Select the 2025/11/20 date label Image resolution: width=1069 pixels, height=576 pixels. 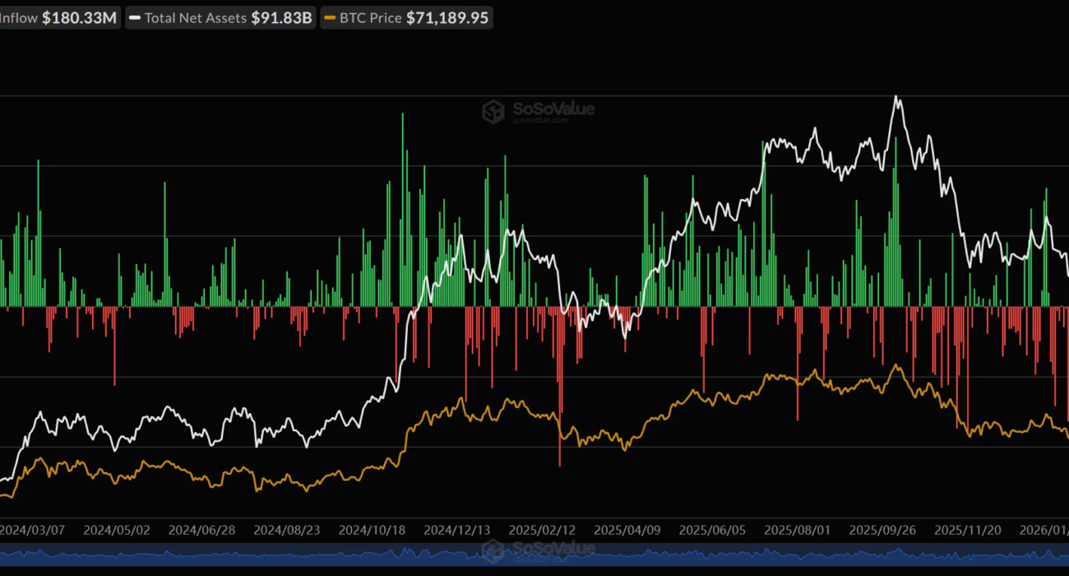click(x=966, y=531)
